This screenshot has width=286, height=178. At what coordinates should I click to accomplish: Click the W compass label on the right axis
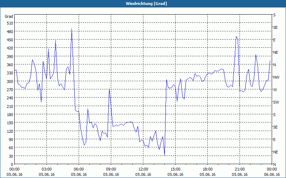coord(275,90)
